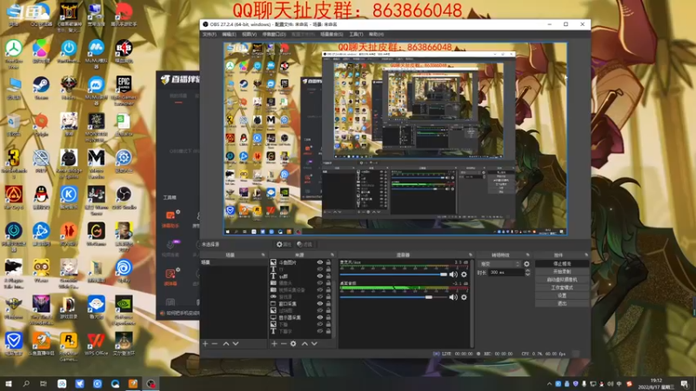Open taskbar search
The image size is (696, 391).
pos(26,383)
